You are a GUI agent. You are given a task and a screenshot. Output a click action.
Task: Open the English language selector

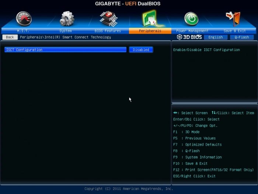(x=216, y=37)
